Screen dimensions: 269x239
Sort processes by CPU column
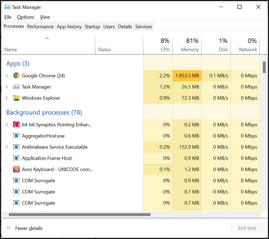[x=158, y=46]
